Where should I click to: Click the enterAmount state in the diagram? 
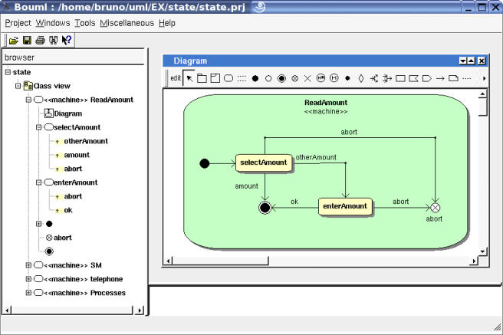(344, 206)
